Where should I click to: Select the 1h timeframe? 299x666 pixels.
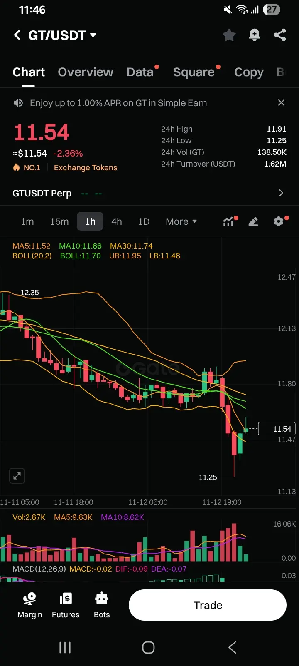(x=90, y=221)
